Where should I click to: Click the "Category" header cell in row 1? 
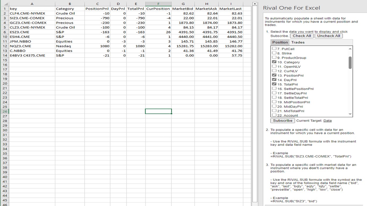pos(70,9)
